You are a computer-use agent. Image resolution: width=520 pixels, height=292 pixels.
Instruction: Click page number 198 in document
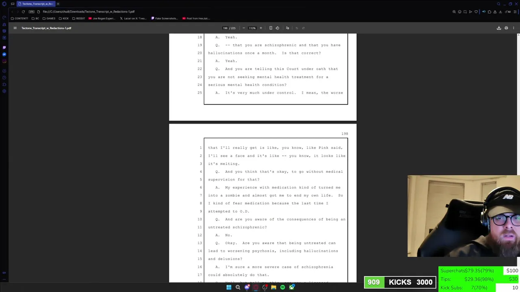click(344, 133)
